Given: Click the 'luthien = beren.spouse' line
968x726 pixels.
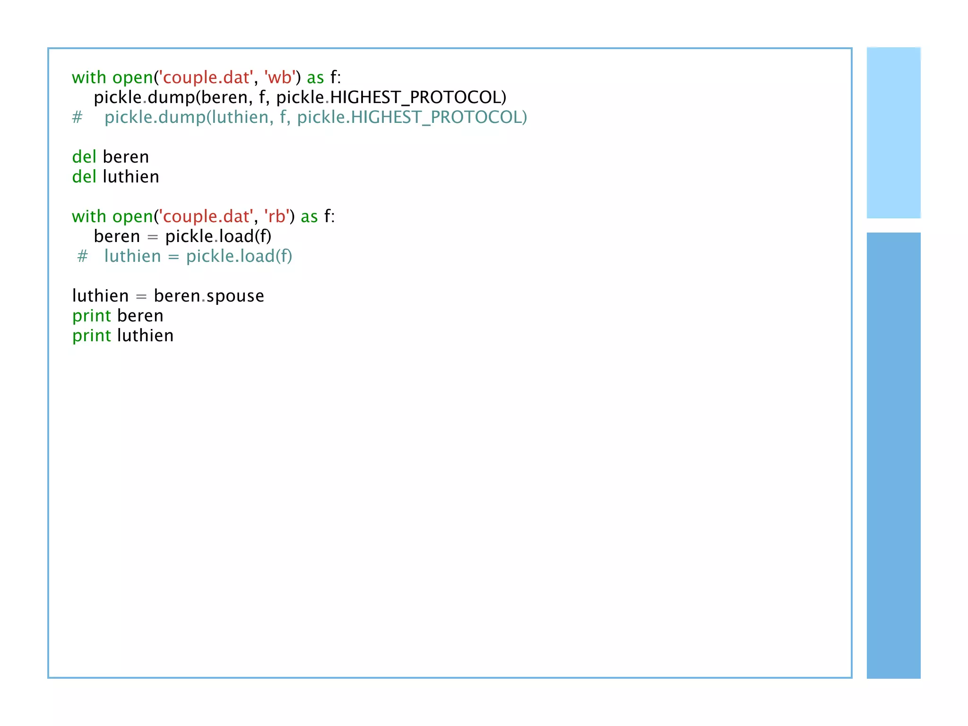Looking at the screenshot, I should click(x=168, y=296).
